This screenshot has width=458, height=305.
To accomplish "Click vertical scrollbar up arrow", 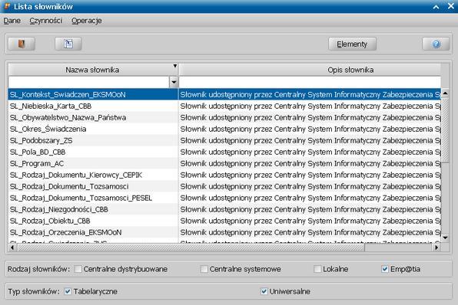I will point(445,93).
